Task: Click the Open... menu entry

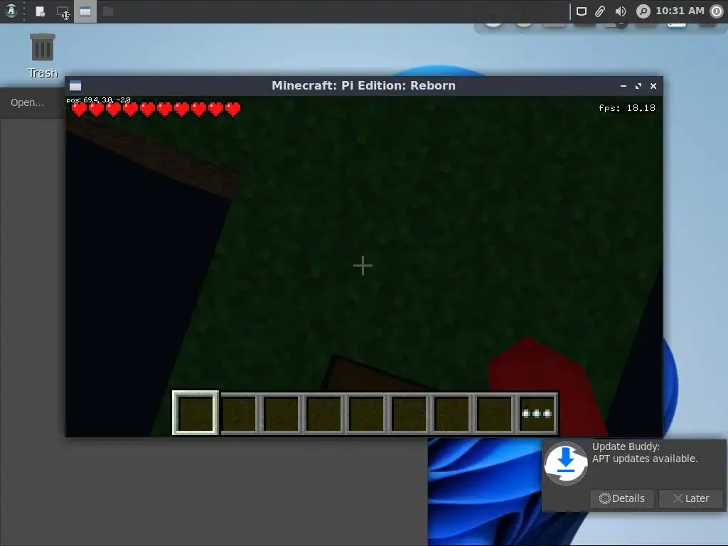Action: tap(28, 102)
